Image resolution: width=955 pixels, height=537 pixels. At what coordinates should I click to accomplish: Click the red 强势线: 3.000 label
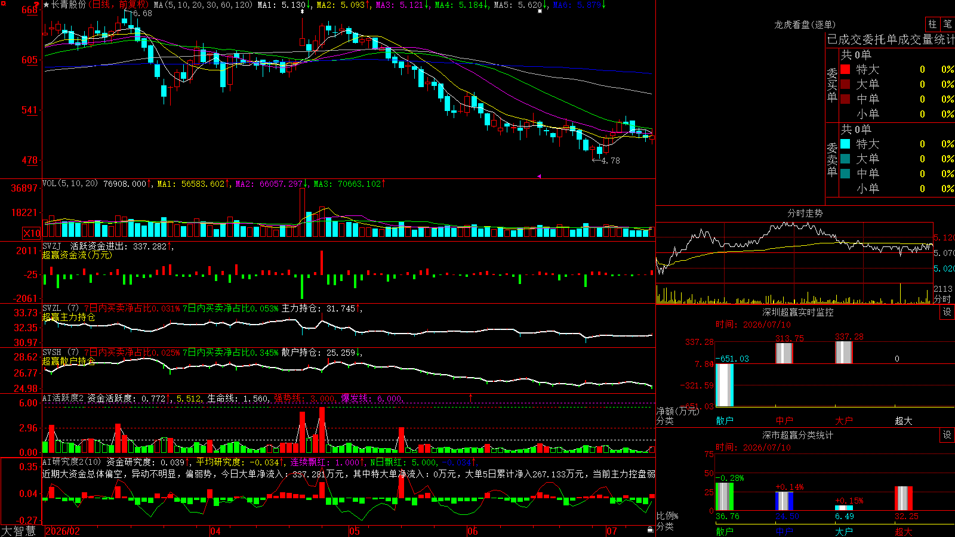[x=305, y=398]
